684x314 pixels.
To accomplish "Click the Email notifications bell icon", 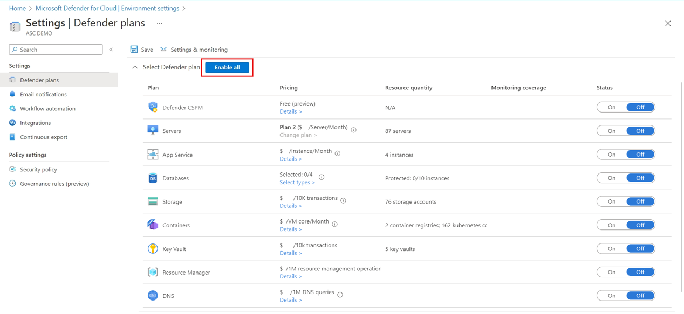I will [12, 94].
